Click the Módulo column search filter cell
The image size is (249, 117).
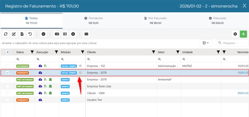click(72, 59)
